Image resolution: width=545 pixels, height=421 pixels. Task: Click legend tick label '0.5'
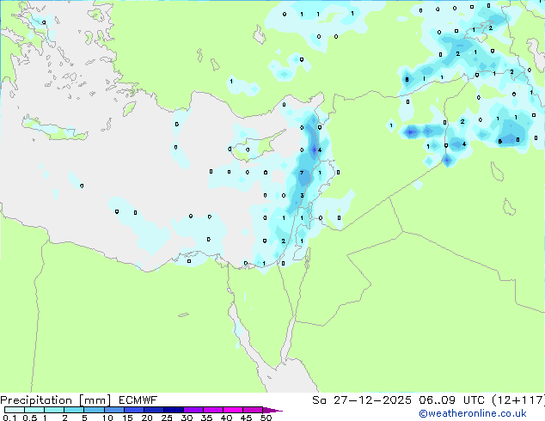[29, 418]
